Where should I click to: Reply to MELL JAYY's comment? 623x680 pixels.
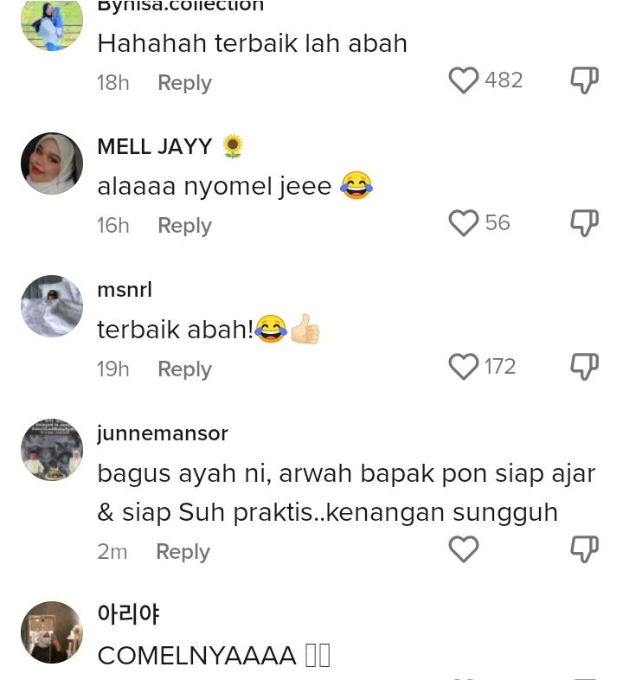[x=185, y=226]
